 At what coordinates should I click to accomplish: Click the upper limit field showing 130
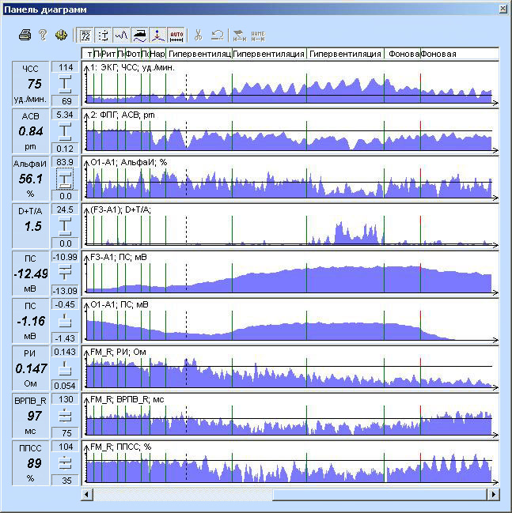[65, 399]
